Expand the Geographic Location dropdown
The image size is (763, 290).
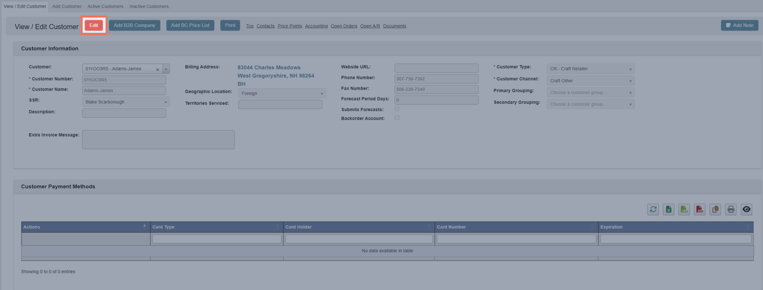point(282,93)
